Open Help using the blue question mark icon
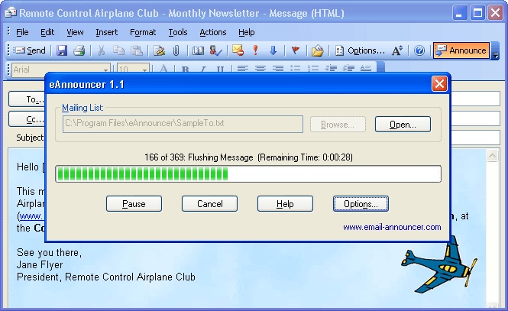The height and width of the screenshot is (311, 508). pos(419,50)
